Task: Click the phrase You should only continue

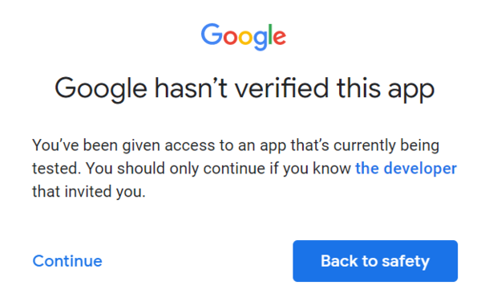Action: tap(175, 169)
